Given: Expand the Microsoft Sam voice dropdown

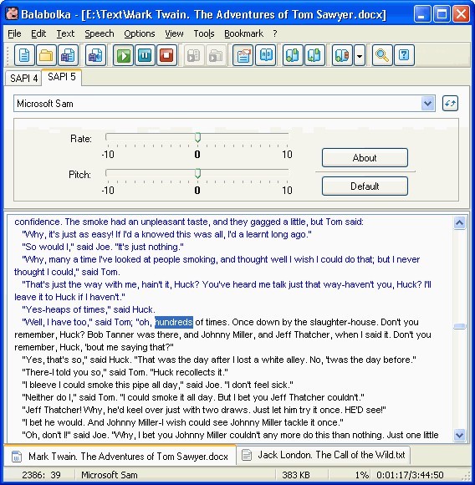Looking at the screenshot, I should click(x=427, y=104).
